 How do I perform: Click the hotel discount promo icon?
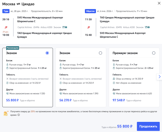(x=5, y=113)
